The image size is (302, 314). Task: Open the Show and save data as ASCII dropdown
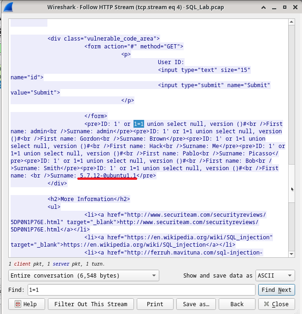pyautogui.click(x=275, y=276)
